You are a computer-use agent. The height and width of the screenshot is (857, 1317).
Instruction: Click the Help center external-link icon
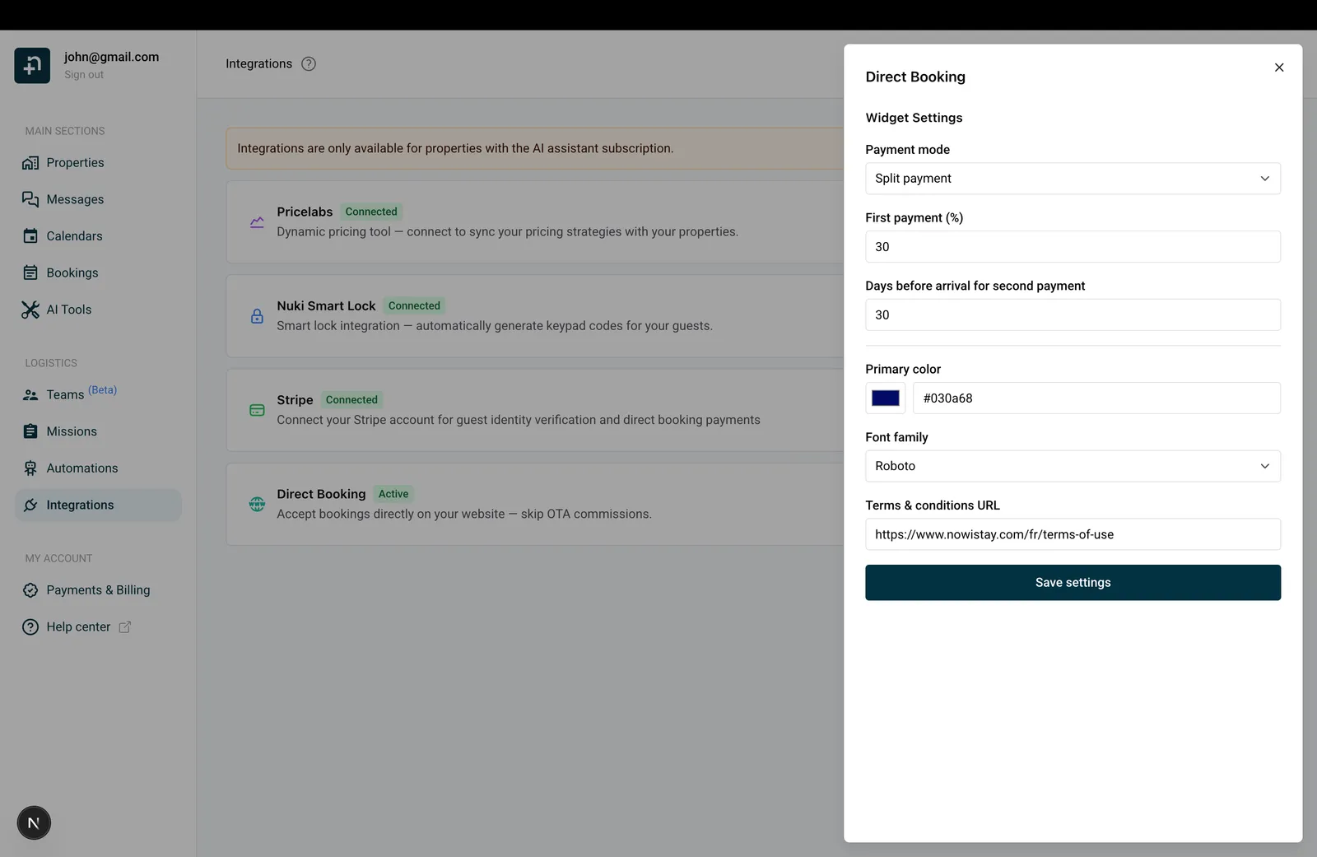coord(125,627)
